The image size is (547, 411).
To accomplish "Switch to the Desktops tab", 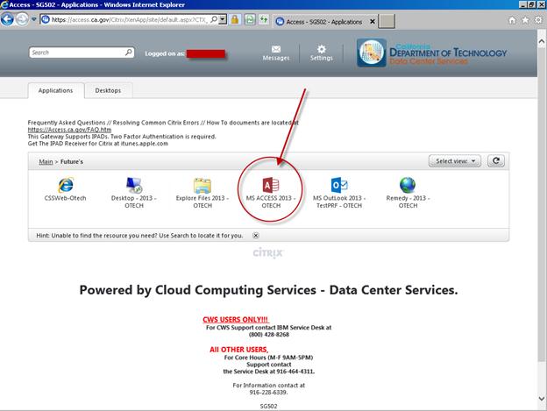I will [x=109, y=90].
